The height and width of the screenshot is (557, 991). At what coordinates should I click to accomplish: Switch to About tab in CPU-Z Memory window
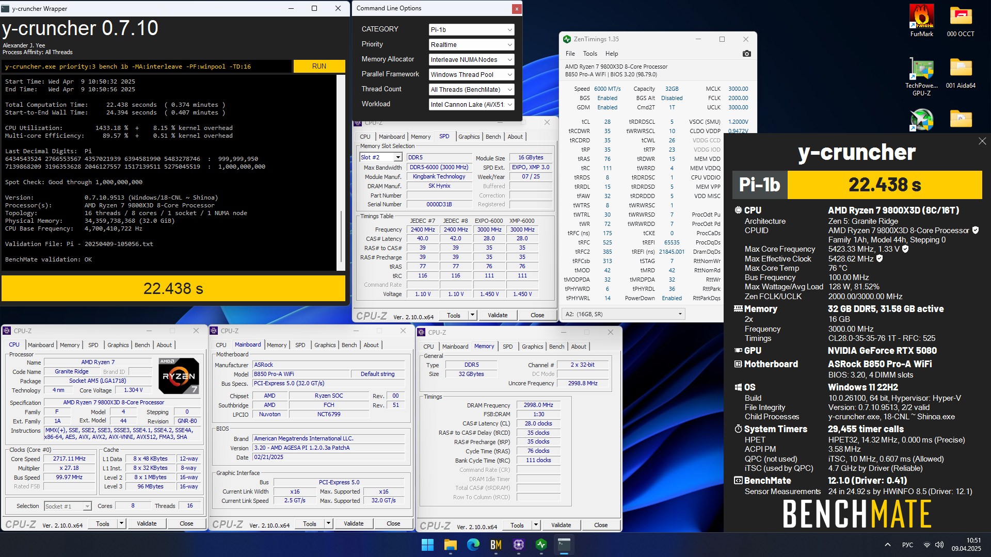[x=579, y=347]
